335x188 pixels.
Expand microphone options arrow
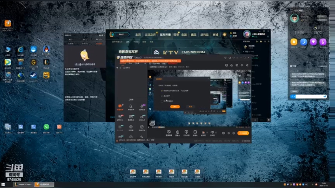[207, 133]
